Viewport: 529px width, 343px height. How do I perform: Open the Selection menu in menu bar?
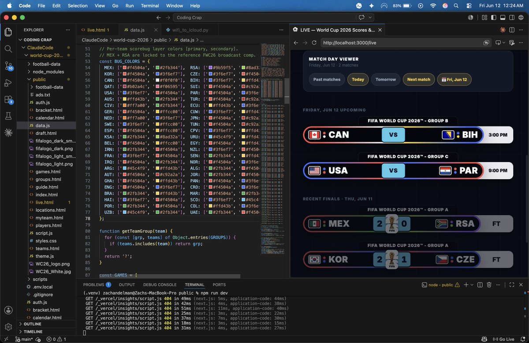[78, 6]
